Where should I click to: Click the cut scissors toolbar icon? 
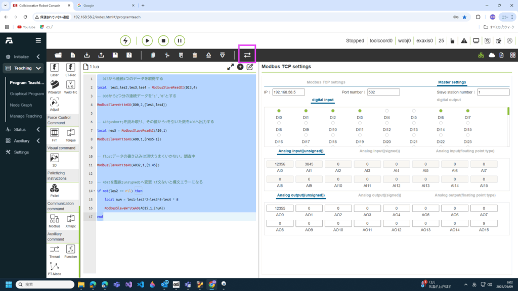[167, 55]
